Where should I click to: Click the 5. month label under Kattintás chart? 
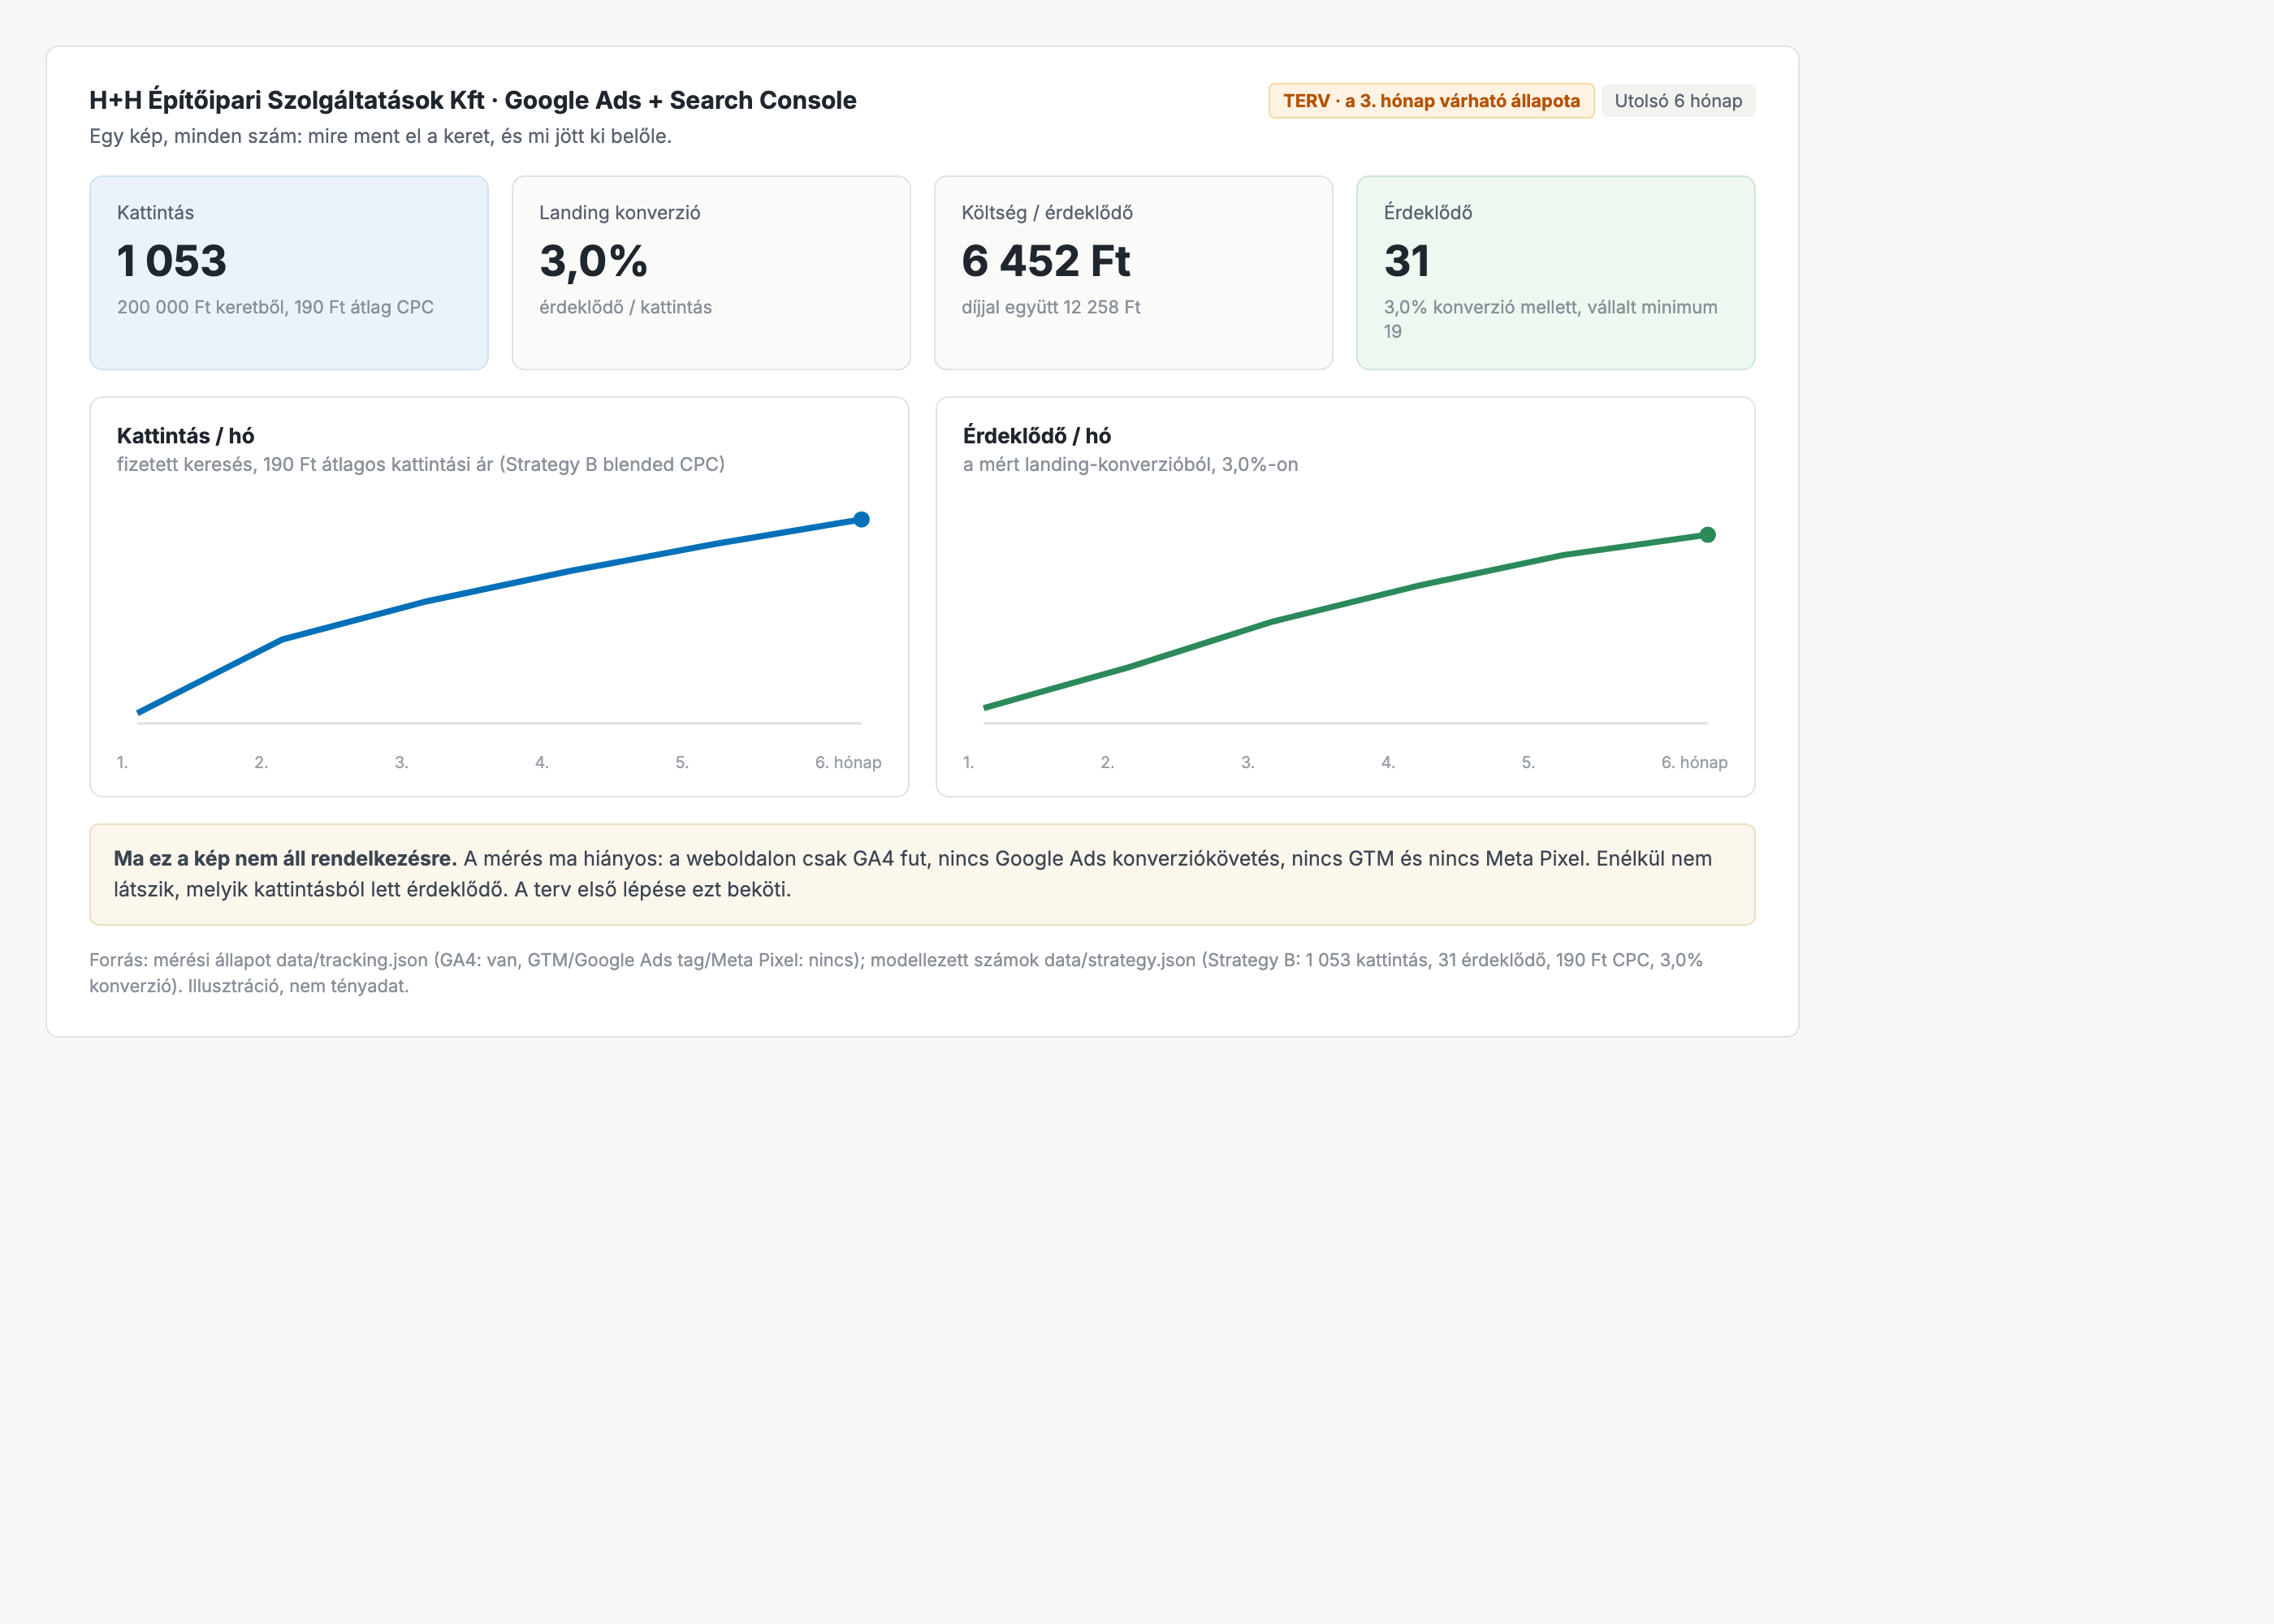tap(682, 762)
